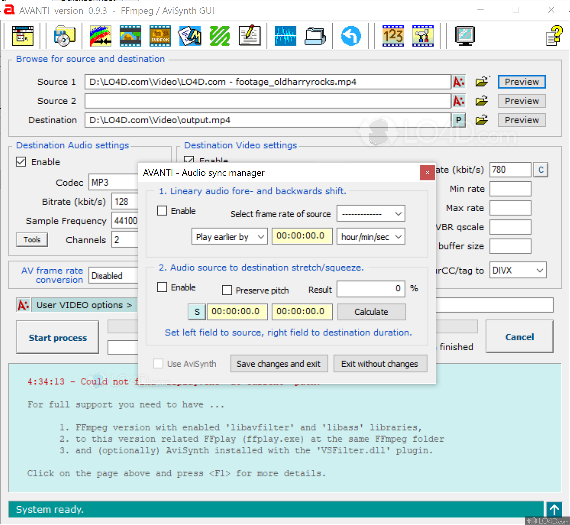Close the Audio sync manager dialog
Viewport: 570px width, 525px height.
click(427, 173)
